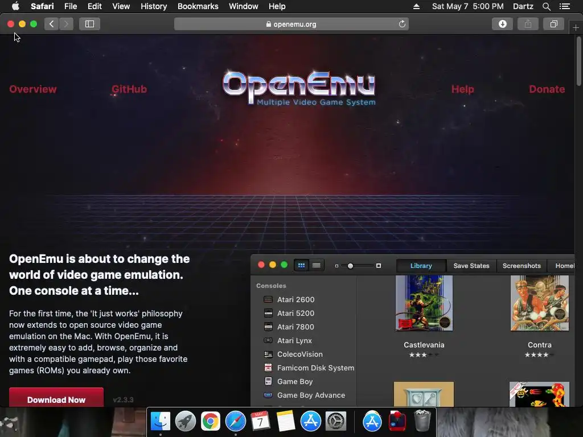Click the date and time display
This screenshot has height=437, width=583.
(468, 6)
